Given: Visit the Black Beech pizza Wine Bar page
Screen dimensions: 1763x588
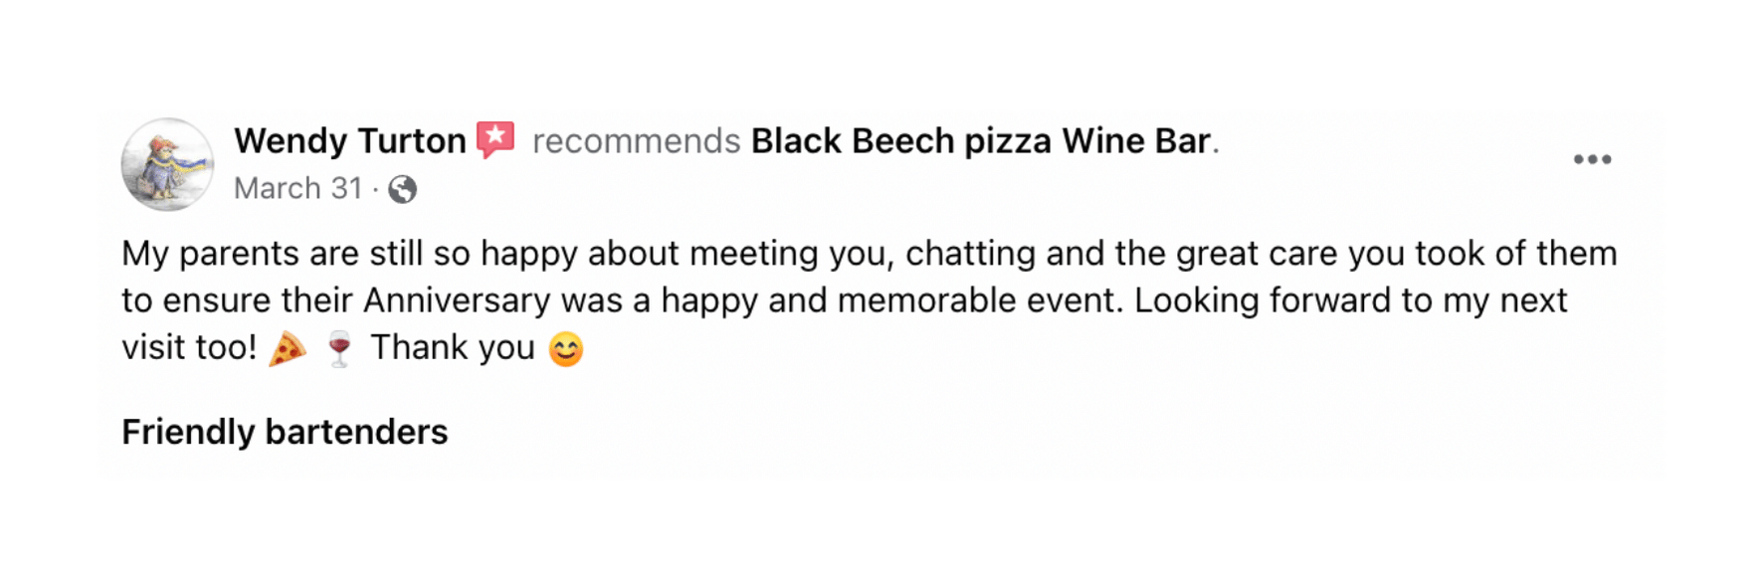Looking at the screenshot, I should 981,141.
